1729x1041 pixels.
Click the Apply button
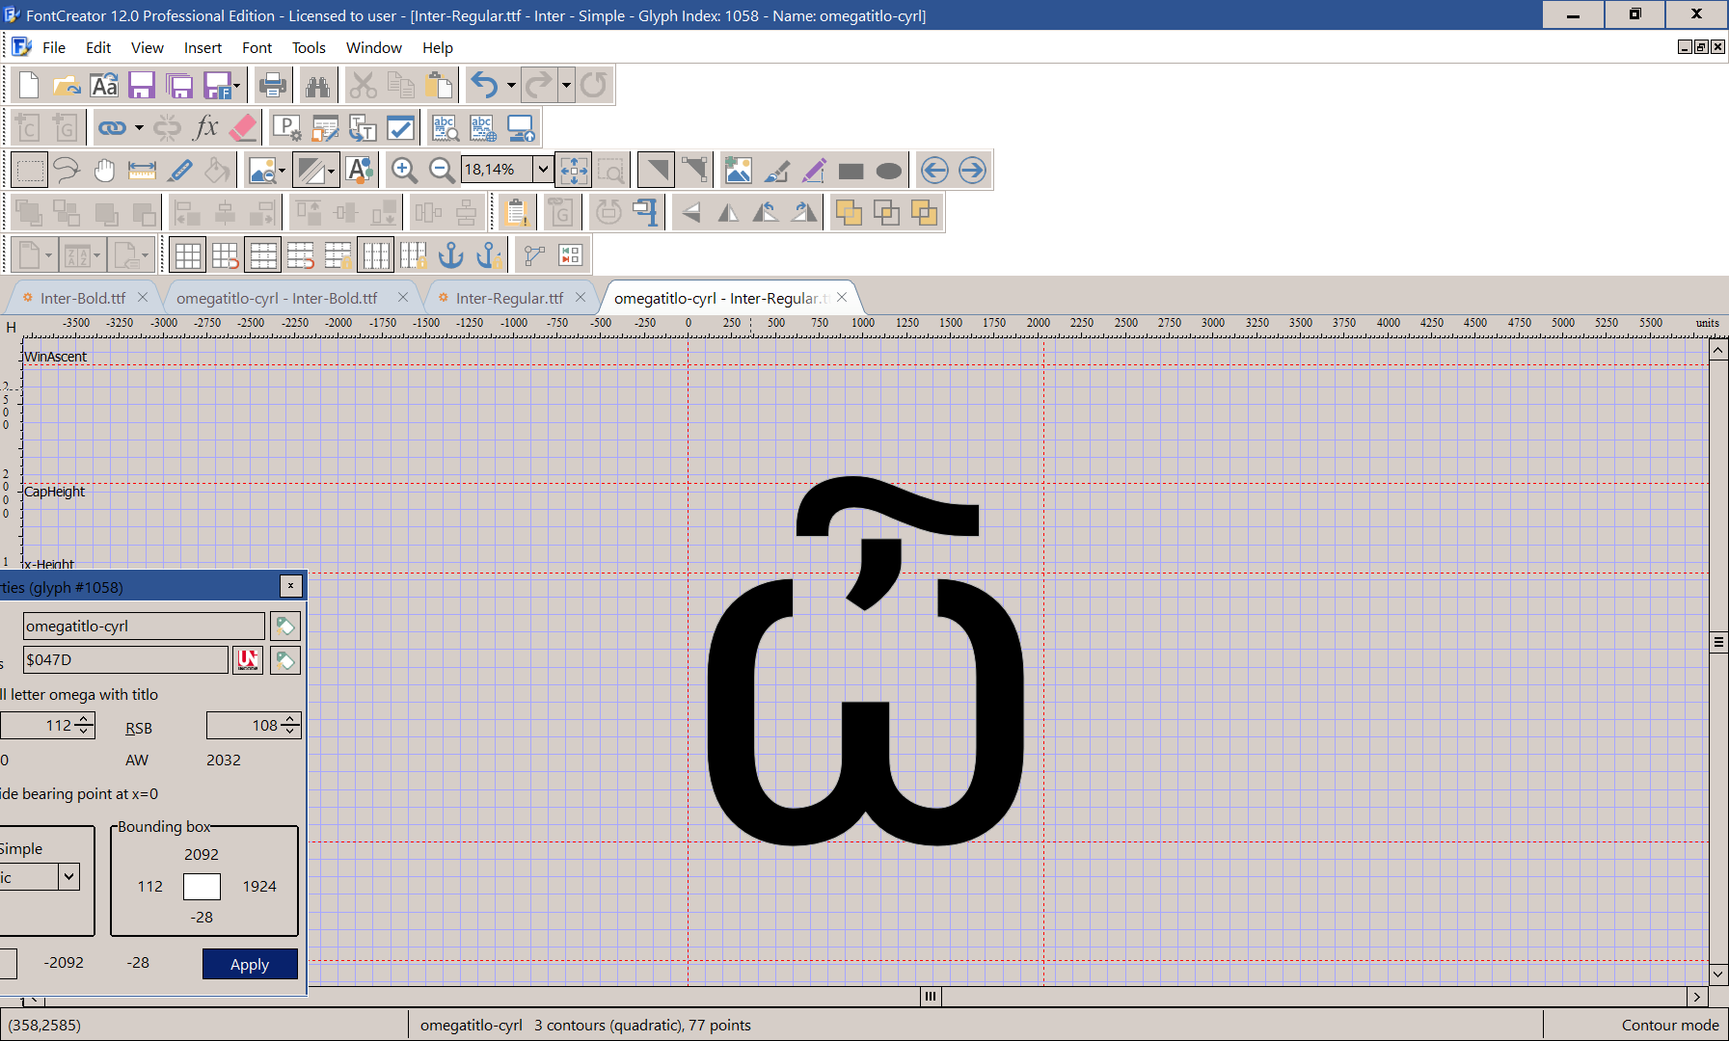(x=250, y=964)
